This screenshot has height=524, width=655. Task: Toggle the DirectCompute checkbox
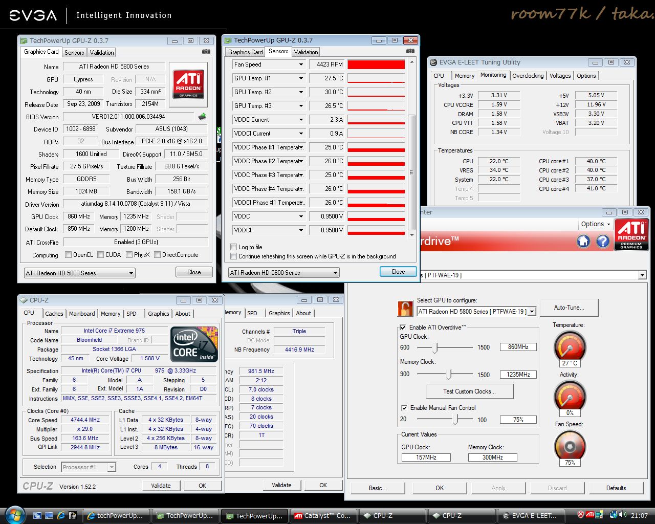click(x=158, y=255)
